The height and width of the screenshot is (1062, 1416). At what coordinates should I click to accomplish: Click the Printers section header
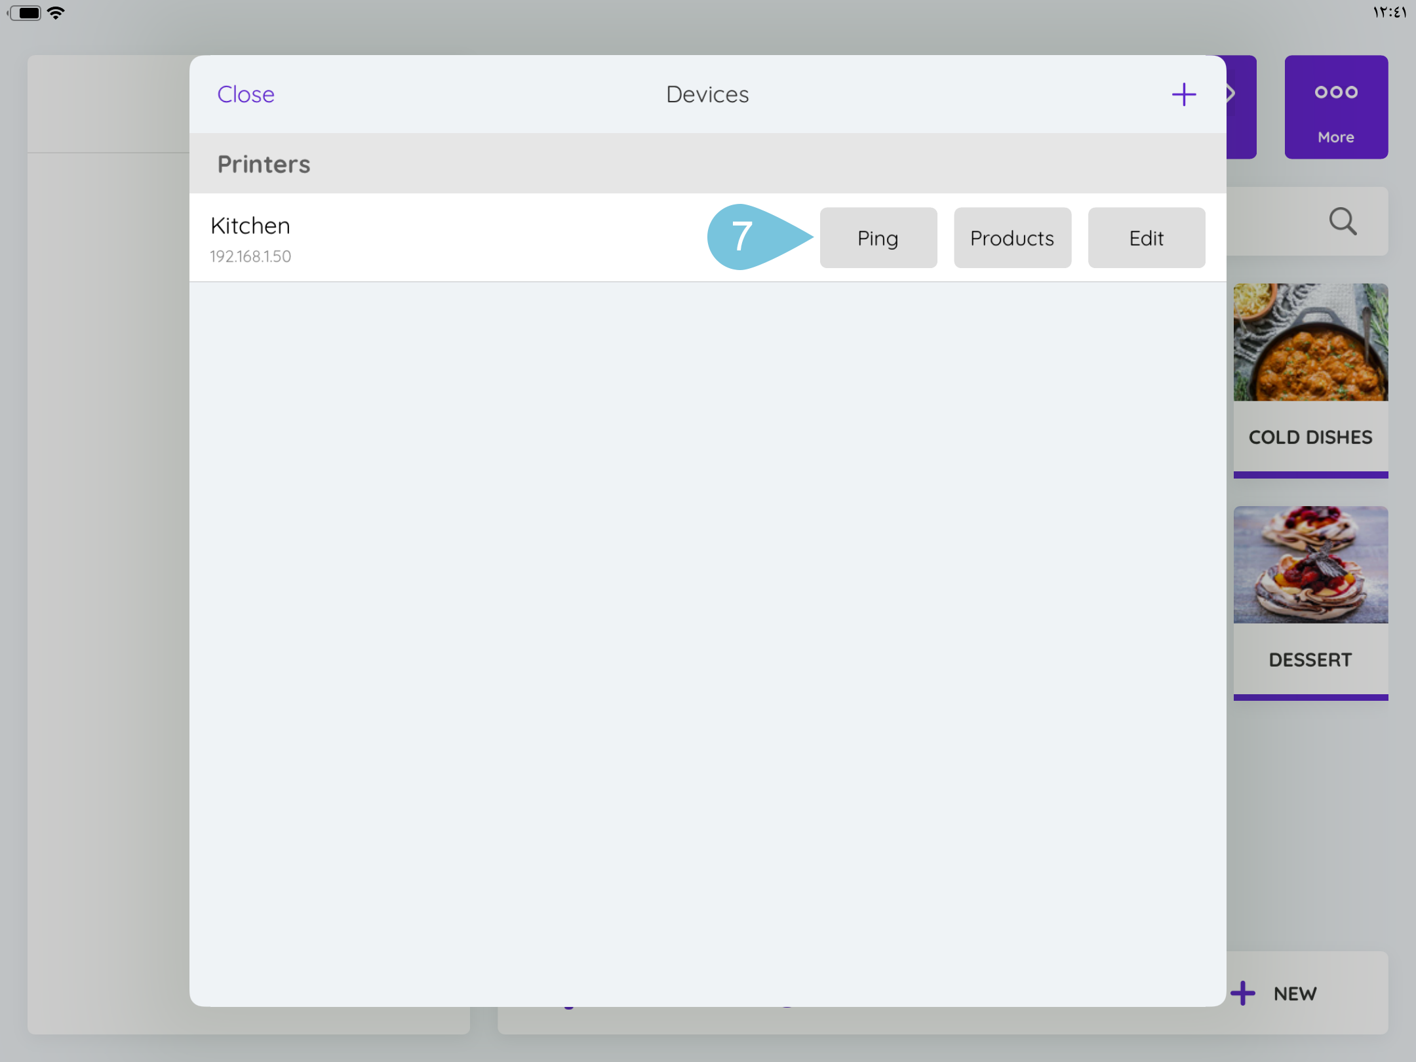pyautogui.click(x=707, y=163)
